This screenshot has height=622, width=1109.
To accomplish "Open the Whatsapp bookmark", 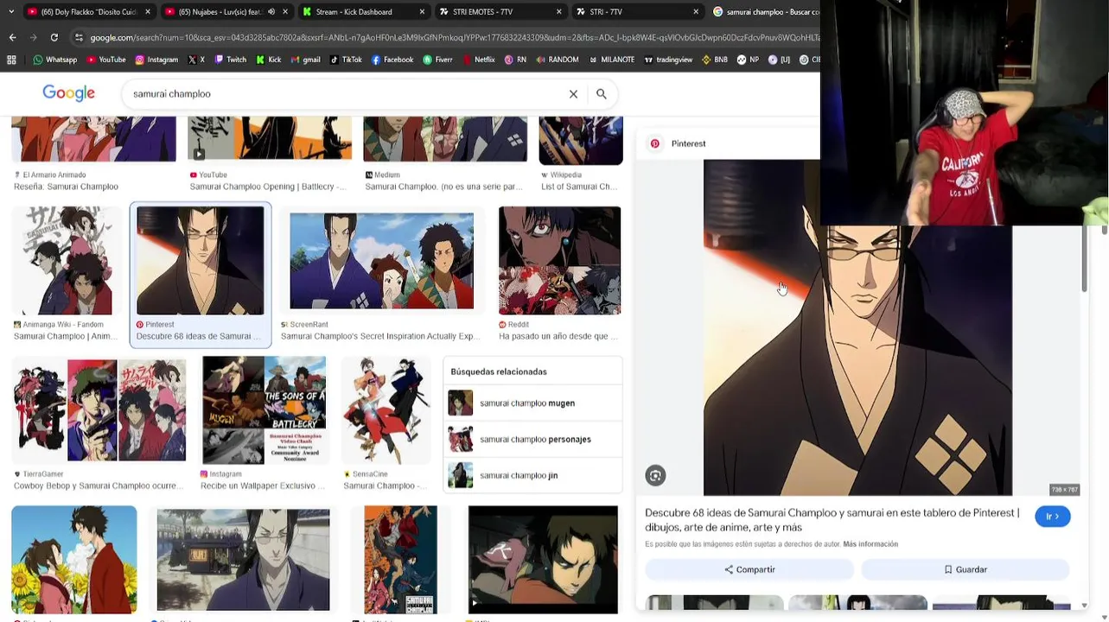I will 55,60.
